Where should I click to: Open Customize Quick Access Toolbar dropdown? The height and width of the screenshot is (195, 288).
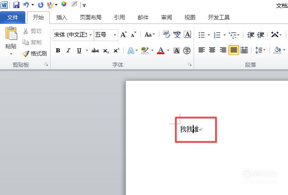pos(84,5)
